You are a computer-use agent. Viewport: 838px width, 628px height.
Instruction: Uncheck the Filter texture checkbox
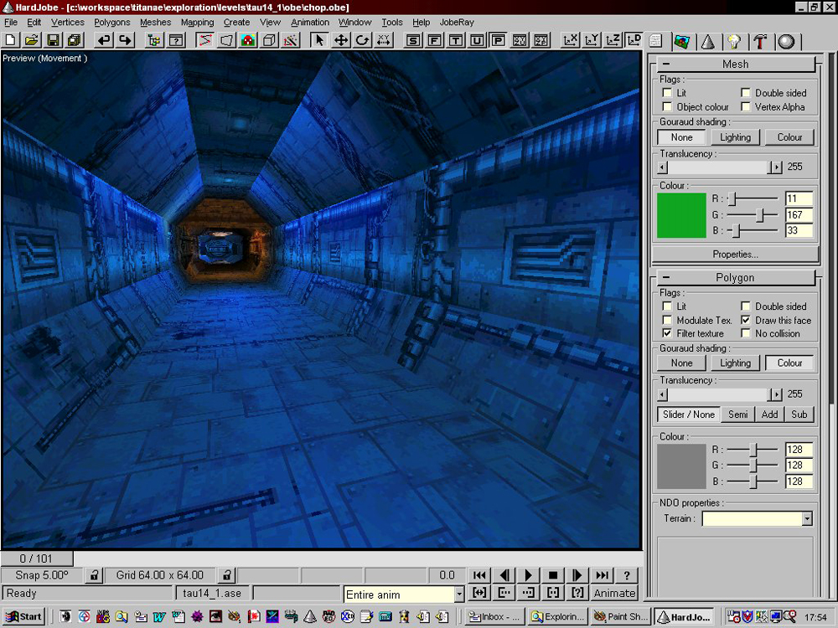(x=667, y=333)
